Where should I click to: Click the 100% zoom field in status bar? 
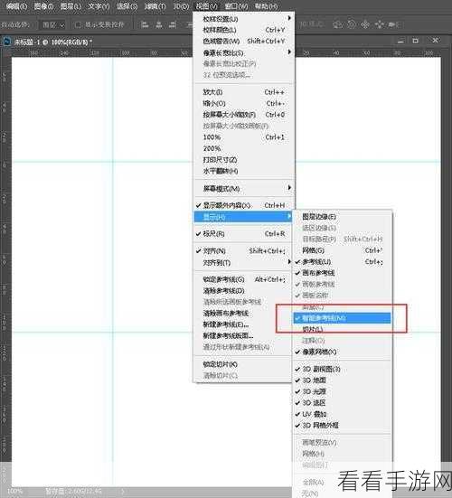coord(15,492)
